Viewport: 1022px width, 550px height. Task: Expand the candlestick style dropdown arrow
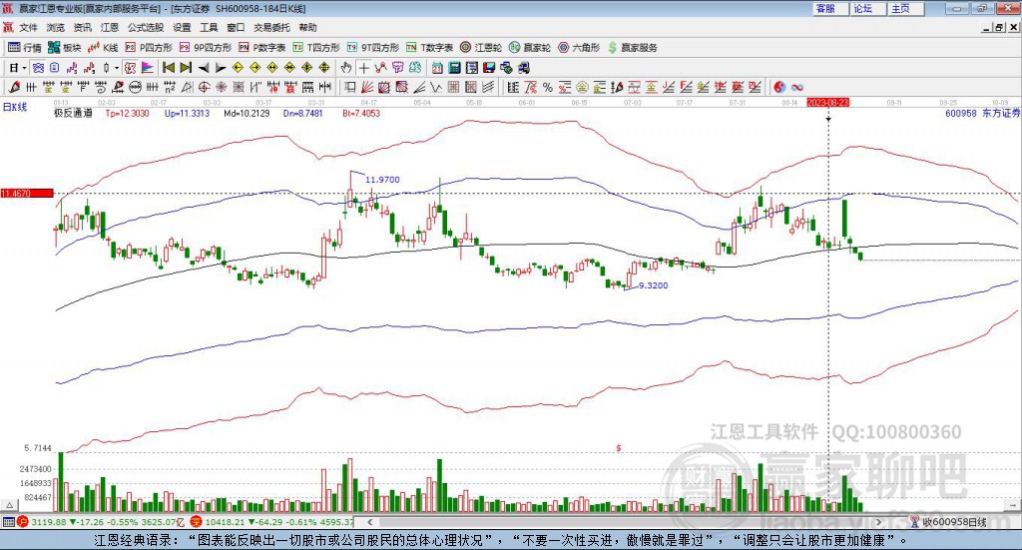tap(117, 68)
